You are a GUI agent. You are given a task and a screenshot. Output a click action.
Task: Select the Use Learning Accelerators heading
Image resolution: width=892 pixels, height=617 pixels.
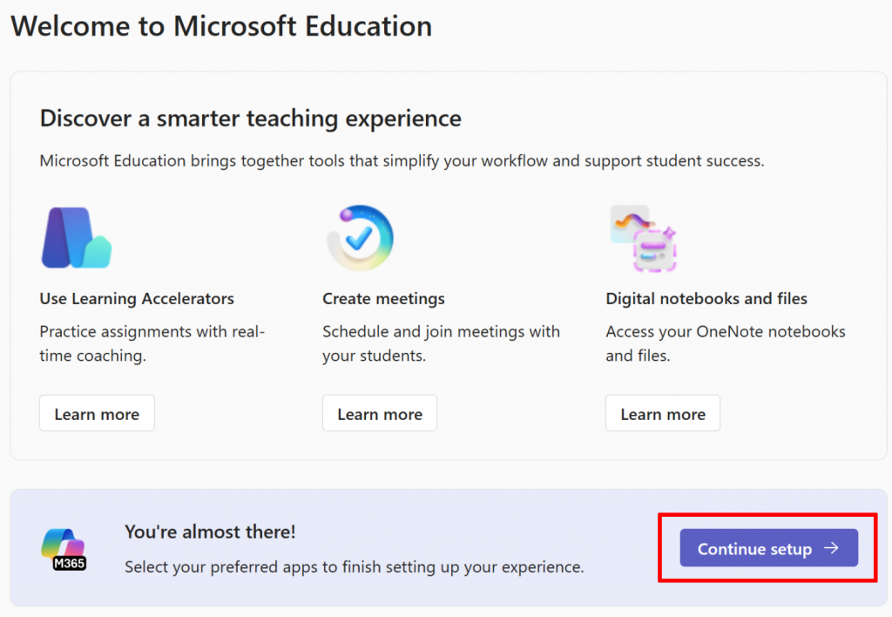click(x=137, y=298)
